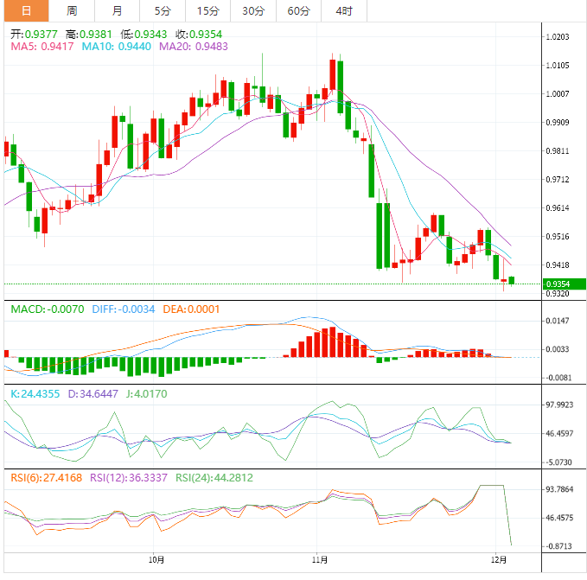
Task: Click the 1.0203 price axis label
Action: (x=558, y=36)
